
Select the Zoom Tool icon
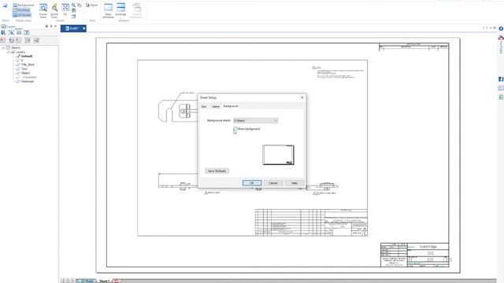pos(54,10)
